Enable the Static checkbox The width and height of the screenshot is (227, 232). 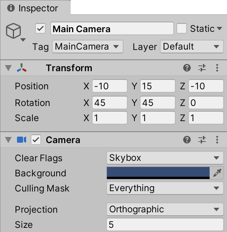pyautogui.click(x=182, y=29)
